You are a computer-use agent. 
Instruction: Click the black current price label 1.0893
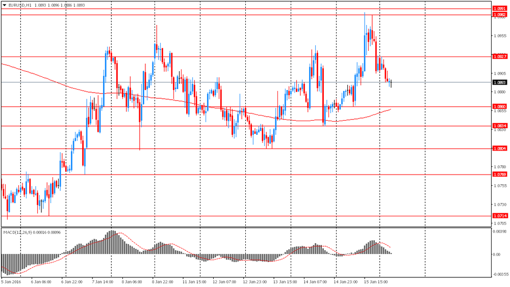(x=500, y=82)
